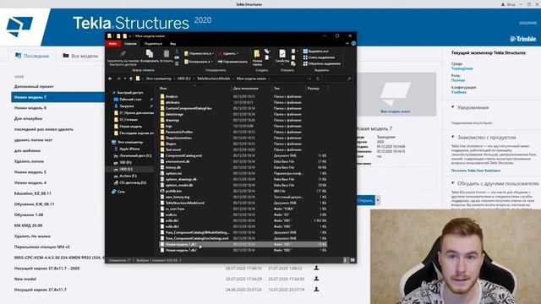The image size is (541, 304).
Task: Open Delete (Удалить) dropdown arrow
Action: tap(238, 53)
